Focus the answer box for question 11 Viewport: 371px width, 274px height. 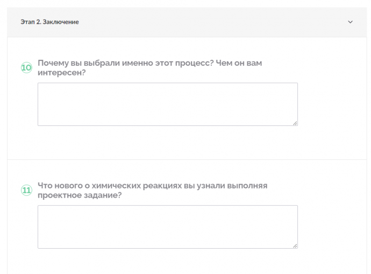168,227
